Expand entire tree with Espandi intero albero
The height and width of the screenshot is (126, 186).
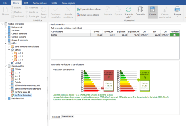89,9
